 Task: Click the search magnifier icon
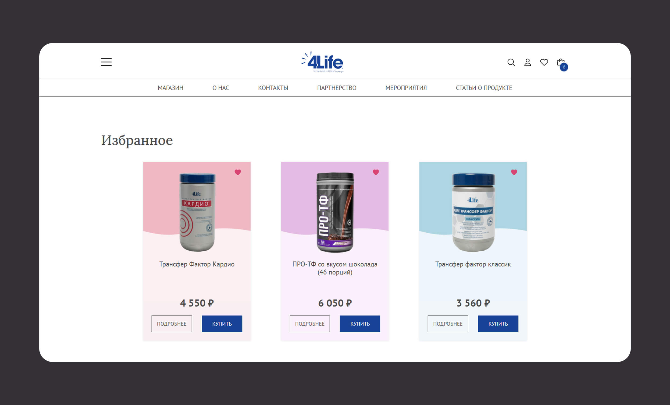511,62
